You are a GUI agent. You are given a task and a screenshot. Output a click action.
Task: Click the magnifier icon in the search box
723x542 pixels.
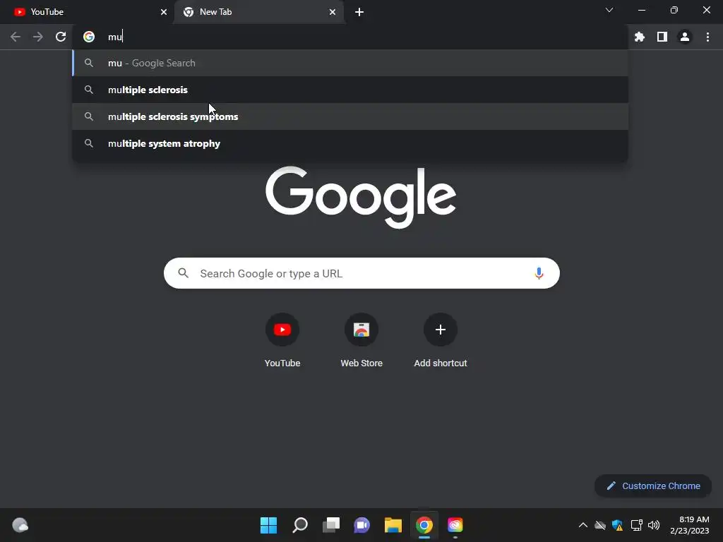(183, 273)
